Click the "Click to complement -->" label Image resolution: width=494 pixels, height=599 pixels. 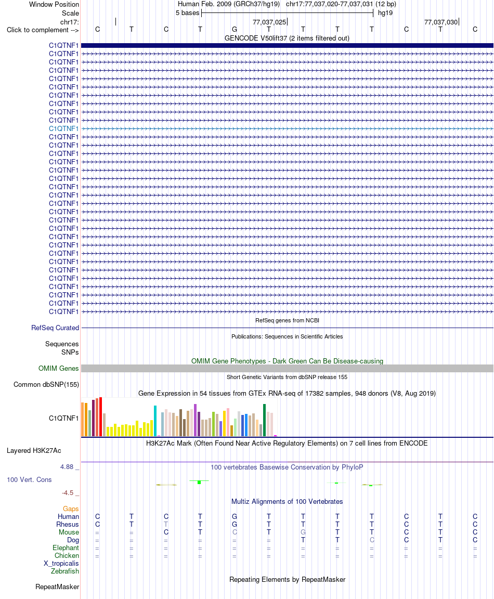[x=43, y=30]
